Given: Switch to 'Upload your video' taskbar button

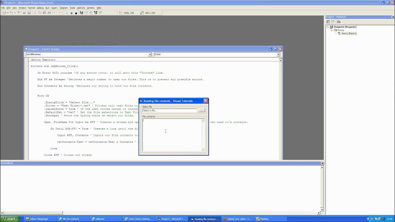Looking at the screenshot, I should click(237, 219).
